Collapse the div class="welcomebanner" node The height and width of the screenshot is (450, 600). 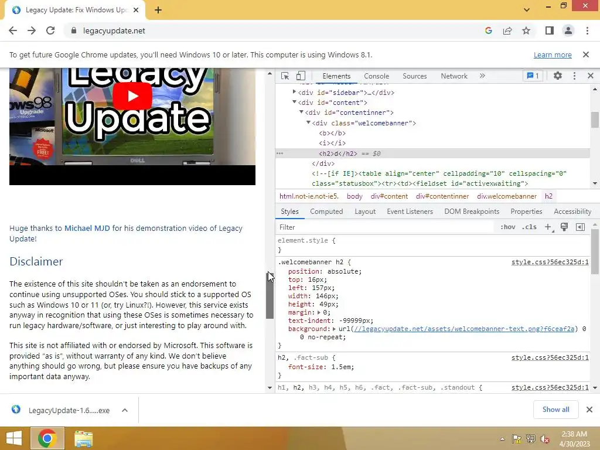click(308, 122)
